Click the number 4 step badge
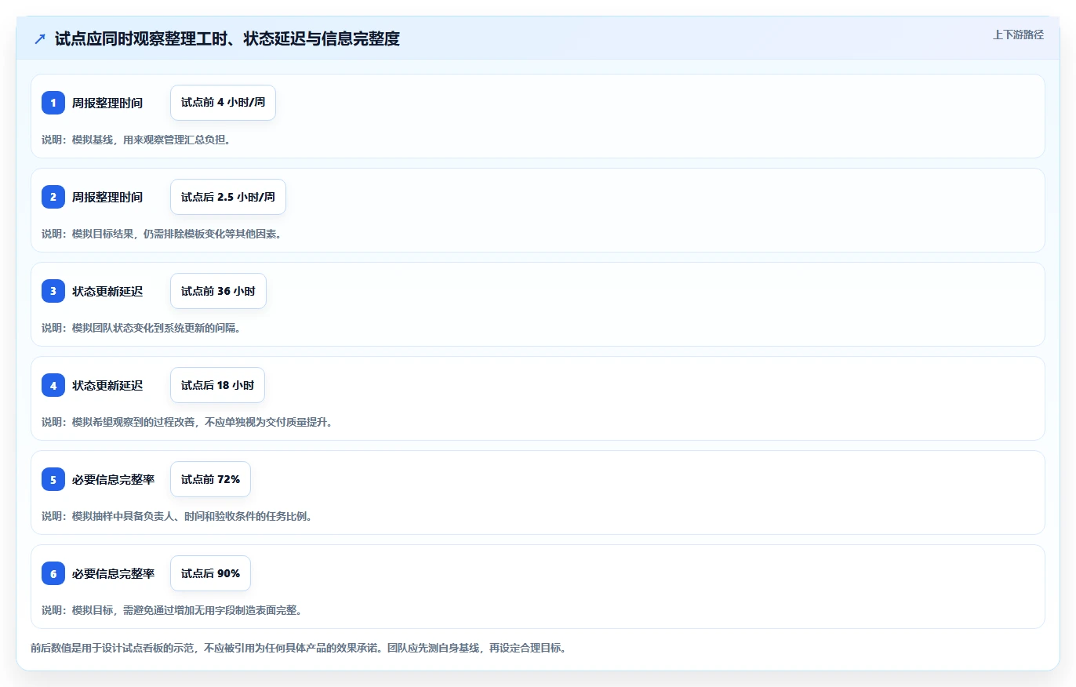1076x687 pixels. [x=53, y=385]
